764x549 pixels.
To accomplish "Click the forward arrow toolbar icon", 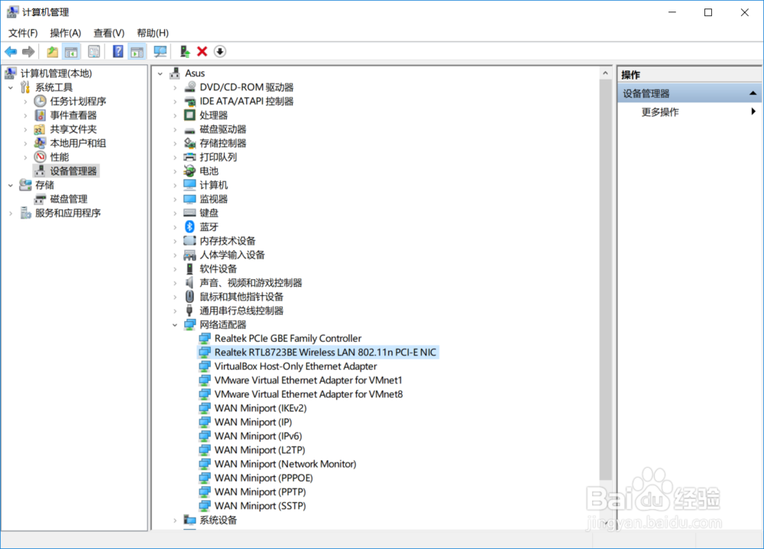I will coord(28,51).
